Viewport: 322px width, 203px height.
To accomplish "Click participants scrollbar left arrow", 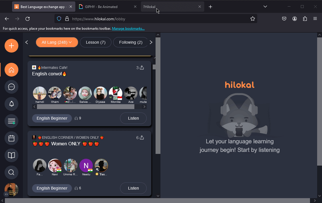I will coord(34,106).
